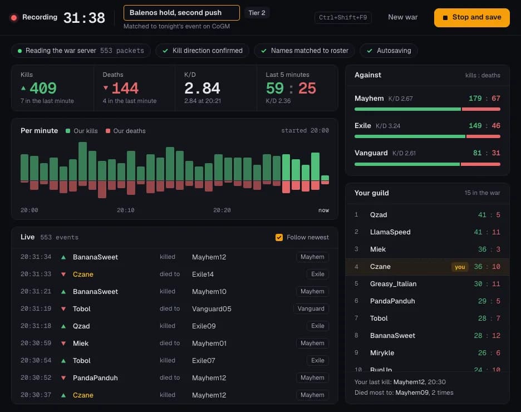Click the Tier 2 badge
Image resolution: width=521 pixels, height=412 pixels.
tap(257, 13)
